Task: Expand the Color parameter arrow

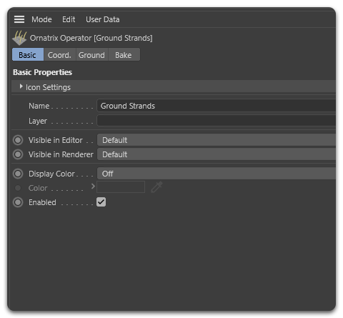Action: 93,187
